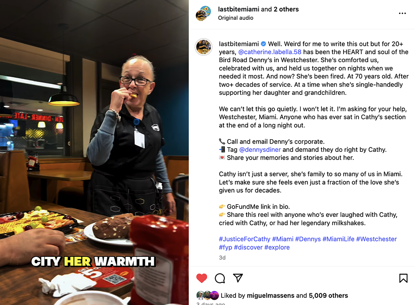Click the verified badge next to lastbitemiami
The width and height of the screenshot is (415, 305).
pos(263,44)
